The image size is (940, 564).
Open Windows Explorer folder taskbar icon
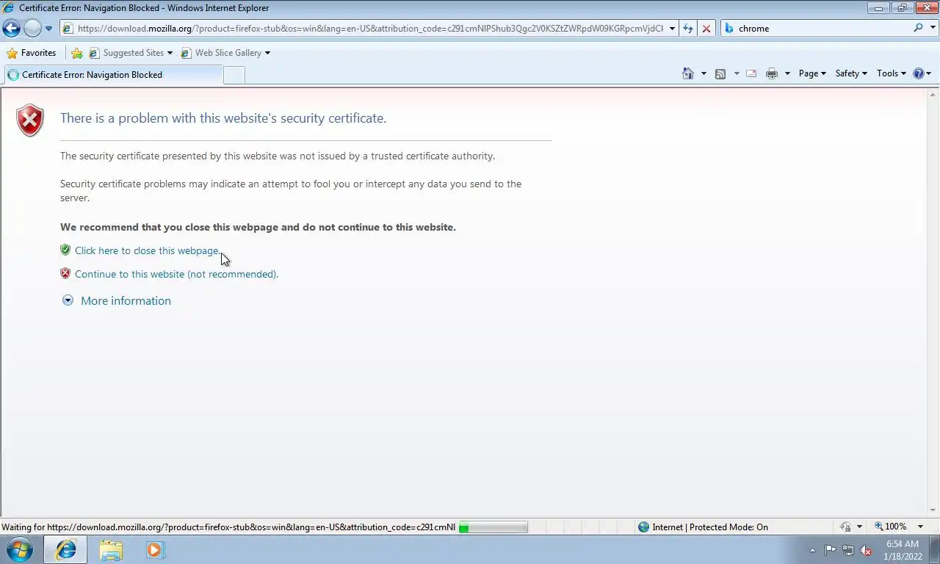[x=111, y=549]
